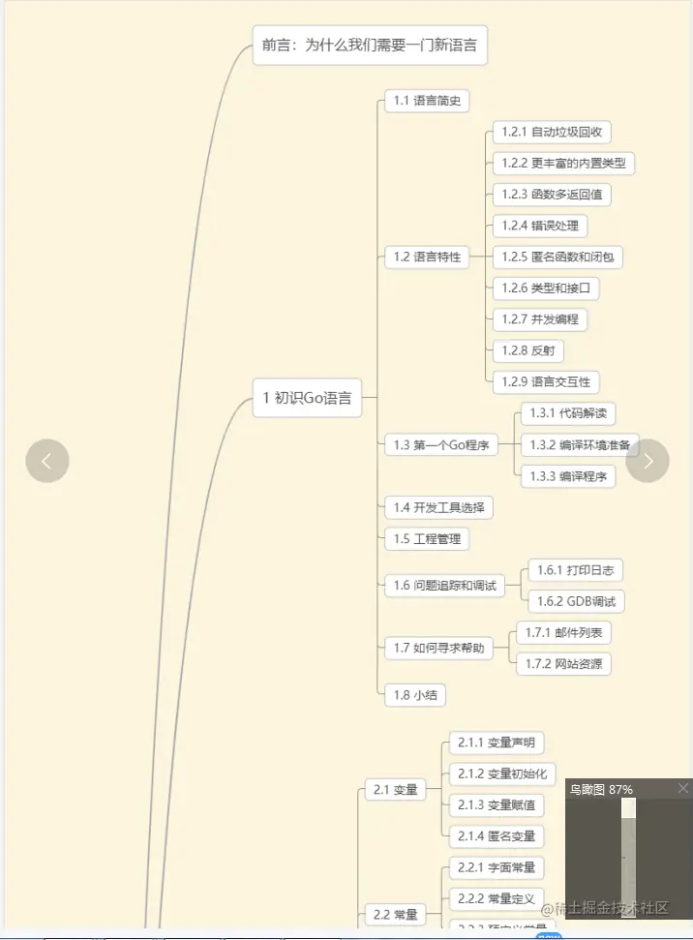
Task: Close the 鸟瞰图 overview panel
Action: pos(682,788)
